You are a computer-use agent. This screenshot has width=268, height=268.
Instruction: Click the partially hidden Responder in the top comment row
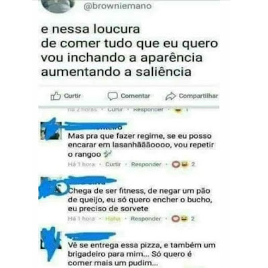tap(148, 109)
